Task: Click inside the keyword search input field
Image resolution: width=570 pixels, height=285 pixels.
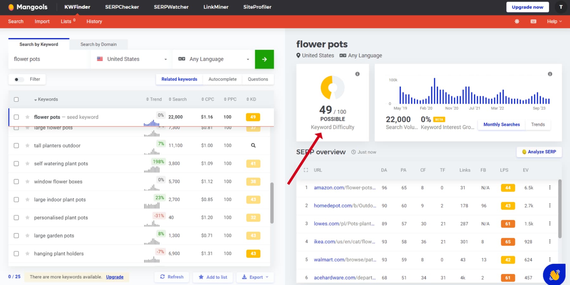Action: tap(48, 59)
